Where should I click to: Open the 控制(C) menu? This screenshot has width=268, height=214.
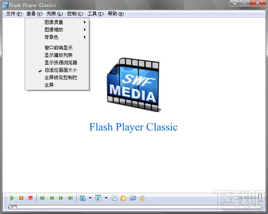[x=75, y=14]
